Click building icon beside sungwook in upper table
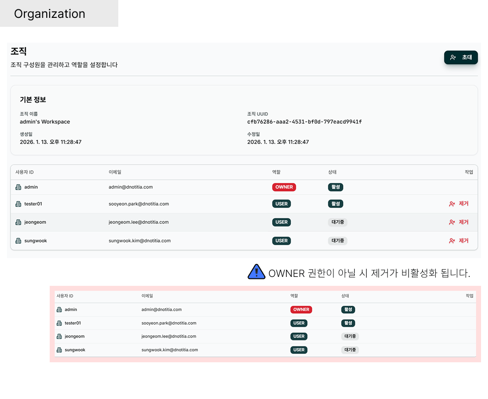Image resolution: width=488 pixels, height=399 pixels. tap(18, 241)
